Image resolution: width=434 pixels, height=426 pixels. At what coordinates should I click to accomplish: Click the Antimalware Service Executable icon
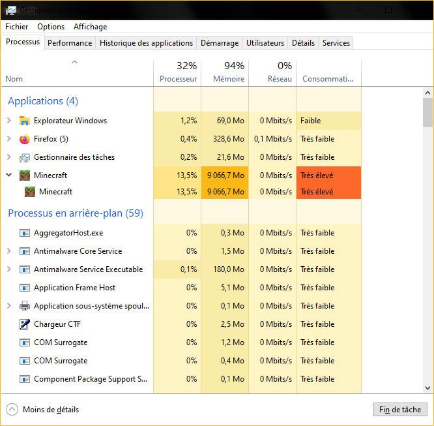25,269
